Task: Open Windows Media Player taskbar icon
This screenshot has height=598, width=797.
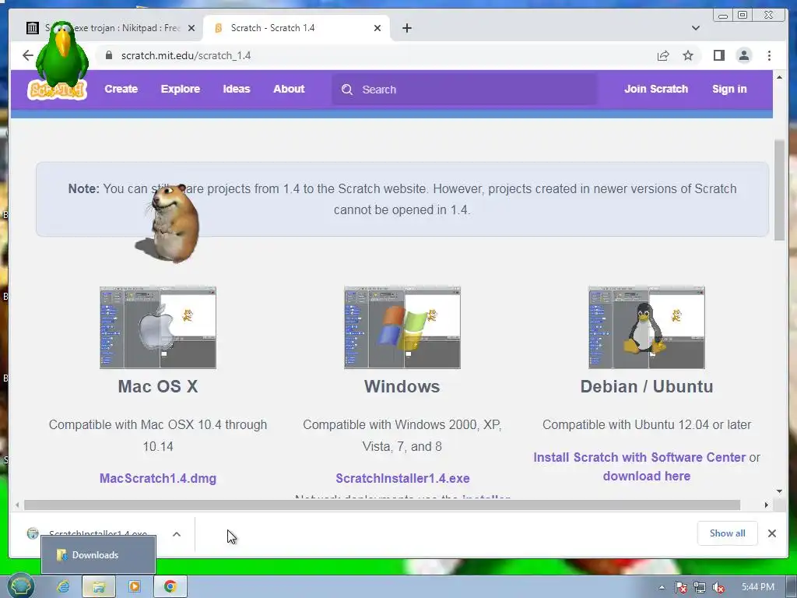Action: (135, 586)
